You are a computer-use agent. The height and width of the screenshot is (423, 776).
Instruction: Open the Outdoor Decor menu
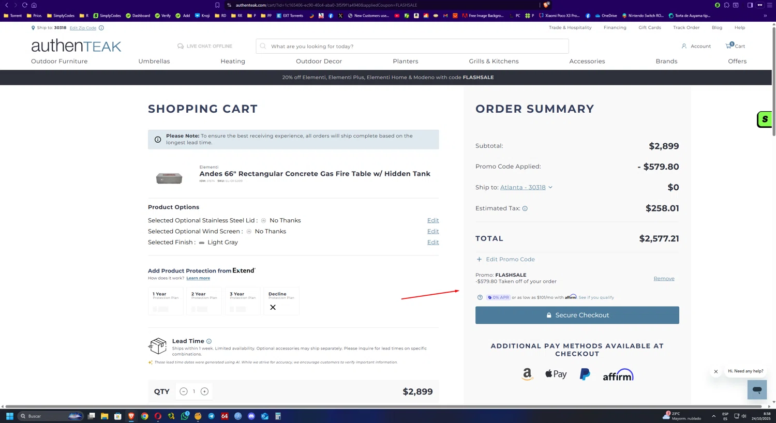tap(319, 62)
